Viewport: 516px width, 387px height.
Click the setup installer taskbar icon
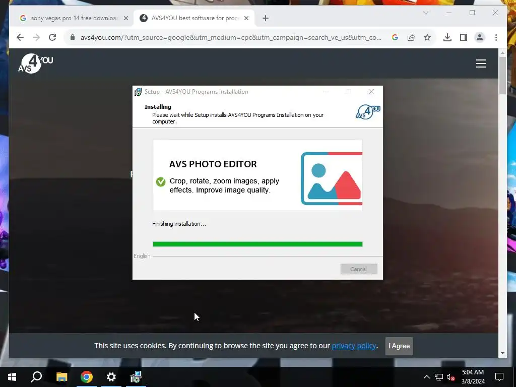[136, 377]
